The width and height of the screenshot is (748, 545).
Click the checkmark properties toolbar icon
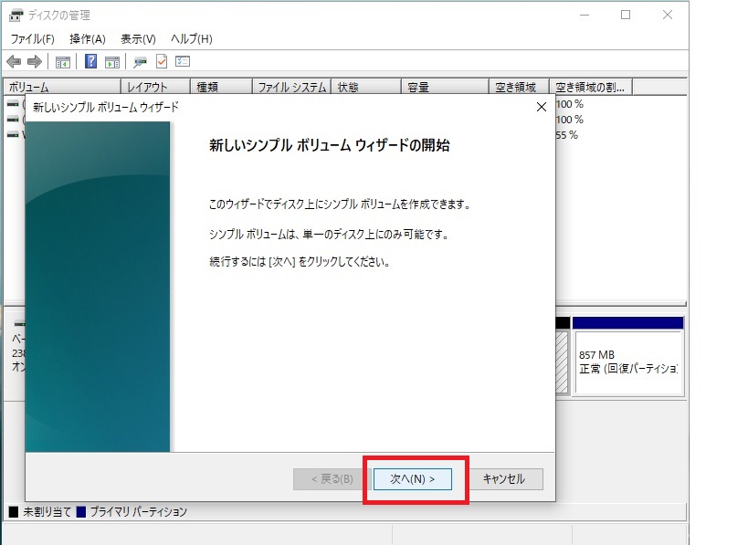pos(162,62)
